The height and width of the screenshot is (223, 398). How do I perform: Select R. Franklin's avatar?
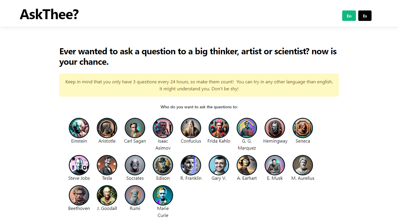191,165
